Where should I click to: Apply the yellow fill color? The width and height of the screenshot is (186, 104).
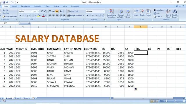coord(38,16)
